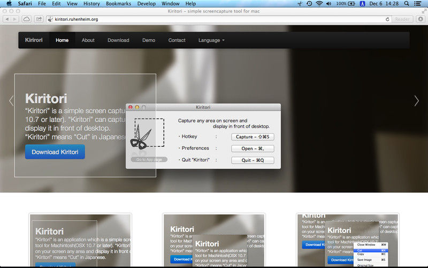
Task: Open Safari menu
Action: click(x=25, y=4)
